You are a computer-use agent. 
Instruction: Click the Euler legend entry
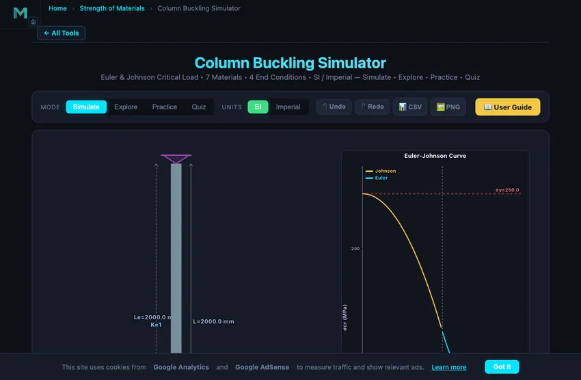[377, 178]
